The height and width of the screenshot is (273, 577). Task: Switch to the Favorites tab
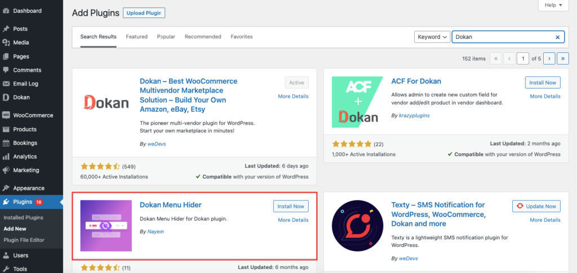(x=241, y=37)
